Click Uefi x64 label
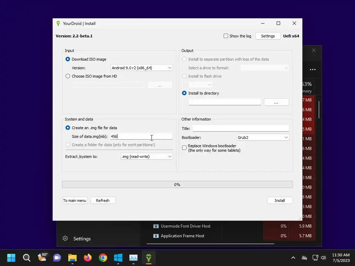This screenshot has height=266, width=355. coord(291,36)
